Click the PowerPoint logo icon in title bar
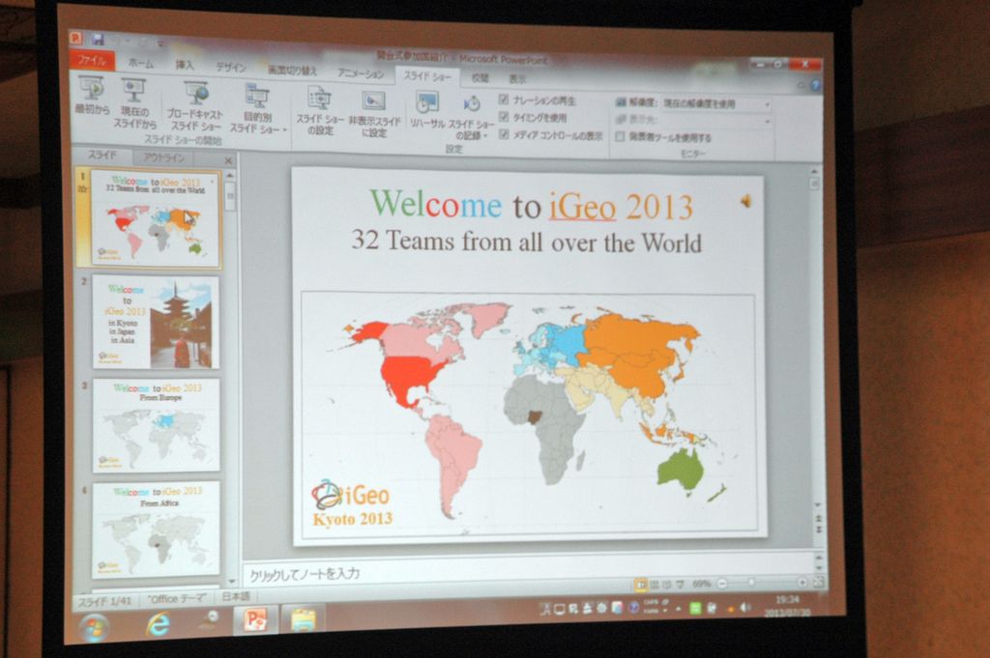Viewport: 990px width, 658px height. pyautogui.click(x=76, y=38)
